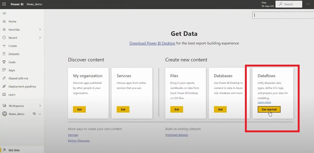Click News_demo in the top header
This screenshot has width=314, height=153.
pyautogui.click(x=34, y=4)
